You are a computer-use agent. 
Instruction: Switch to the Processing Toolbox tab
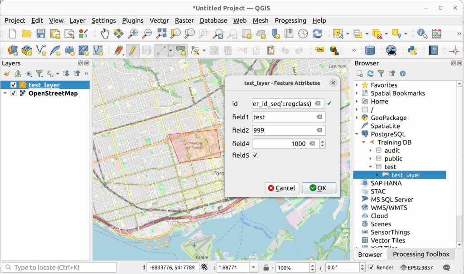421,254
